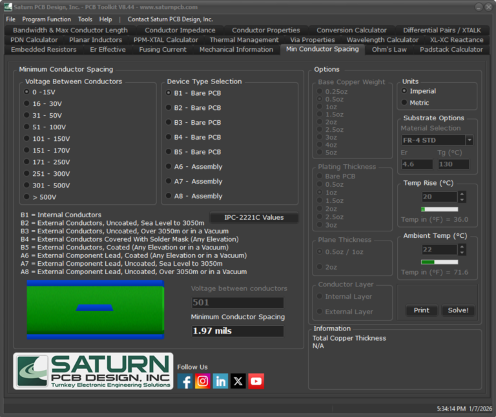496x417 pixels.
Task: Click the IPC-2221C Values button
Action: point(254,217)
